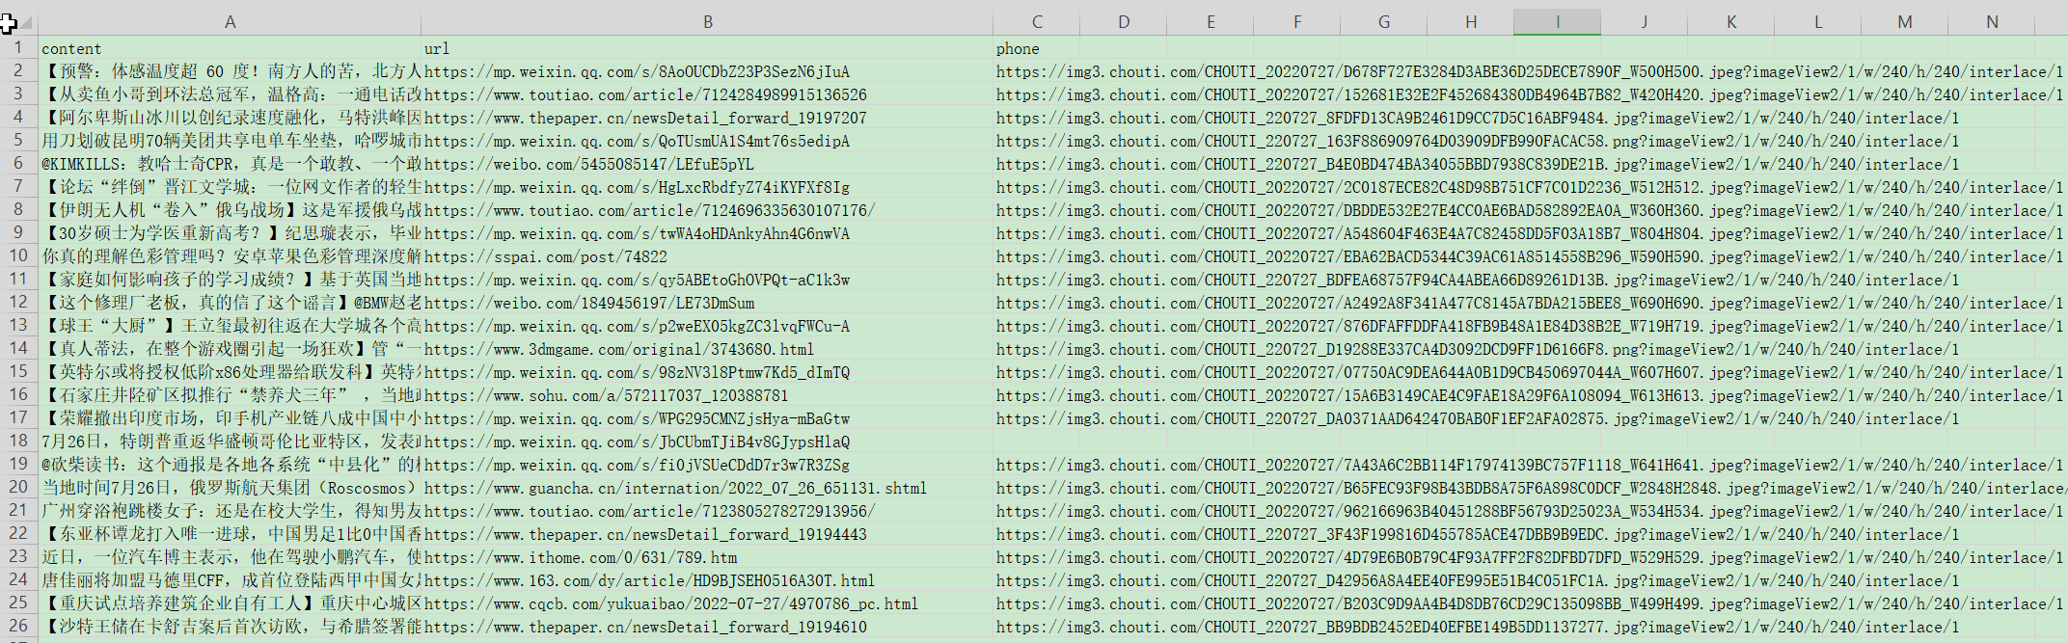Click content cell starting with 广州穿浴袍跳楼女子
The height and width of the screenshot is (643, 2068).
point(230,511)
